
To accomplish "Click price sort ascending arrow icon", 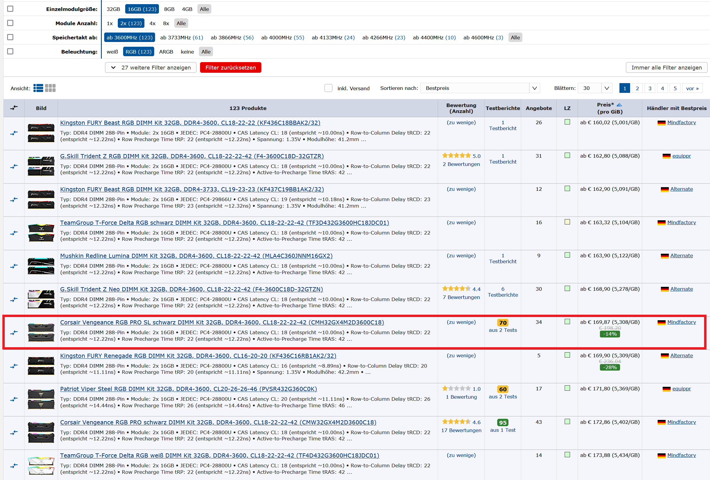I will pyautogui.click(x=619, y=105).
